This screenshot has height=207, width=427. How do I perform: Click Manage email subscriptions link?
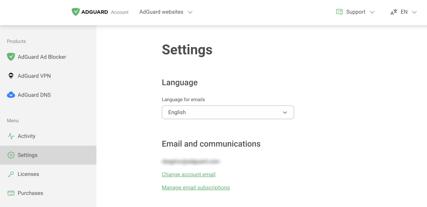[196, 188]
